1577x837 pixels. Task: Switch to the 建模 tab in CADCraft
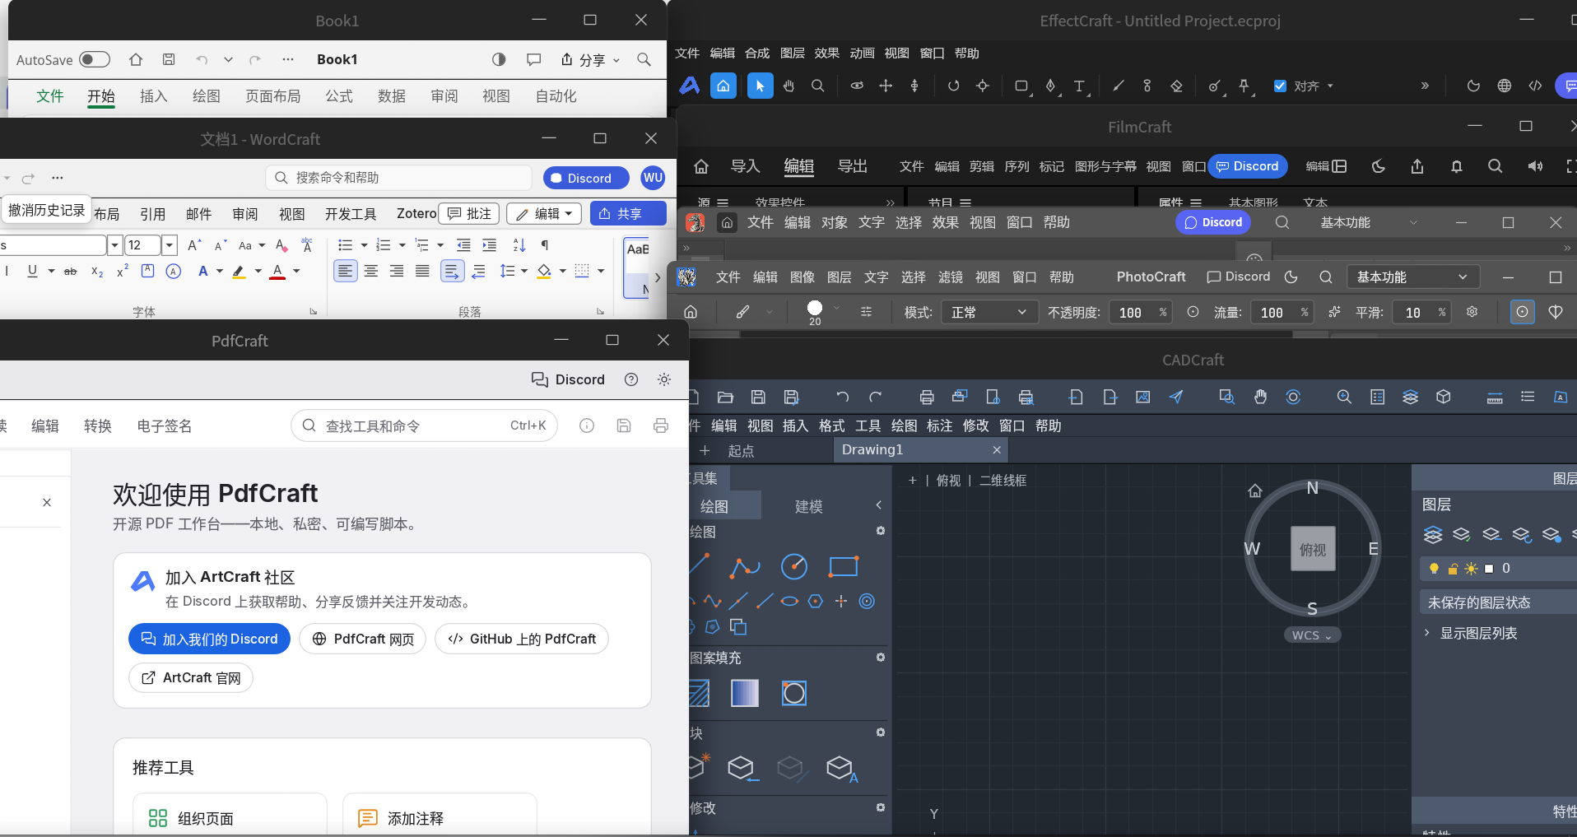tap(808, 507)
